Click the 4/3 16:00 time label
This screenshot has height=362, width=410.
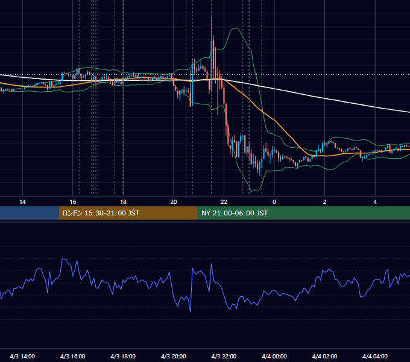[73, 356]
